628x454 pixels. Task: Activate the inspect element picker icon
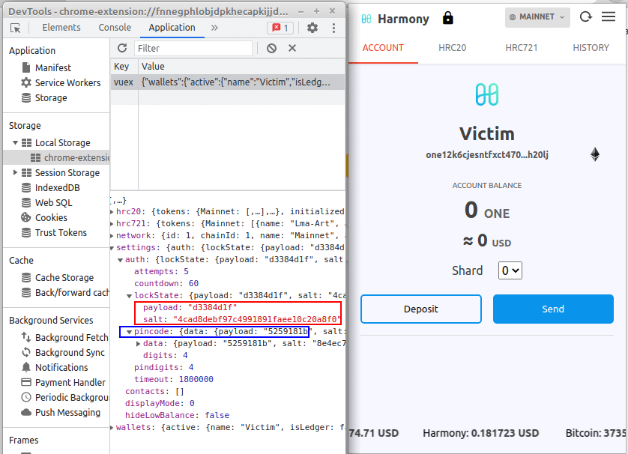pyautogui.click(x=16, y=28)
